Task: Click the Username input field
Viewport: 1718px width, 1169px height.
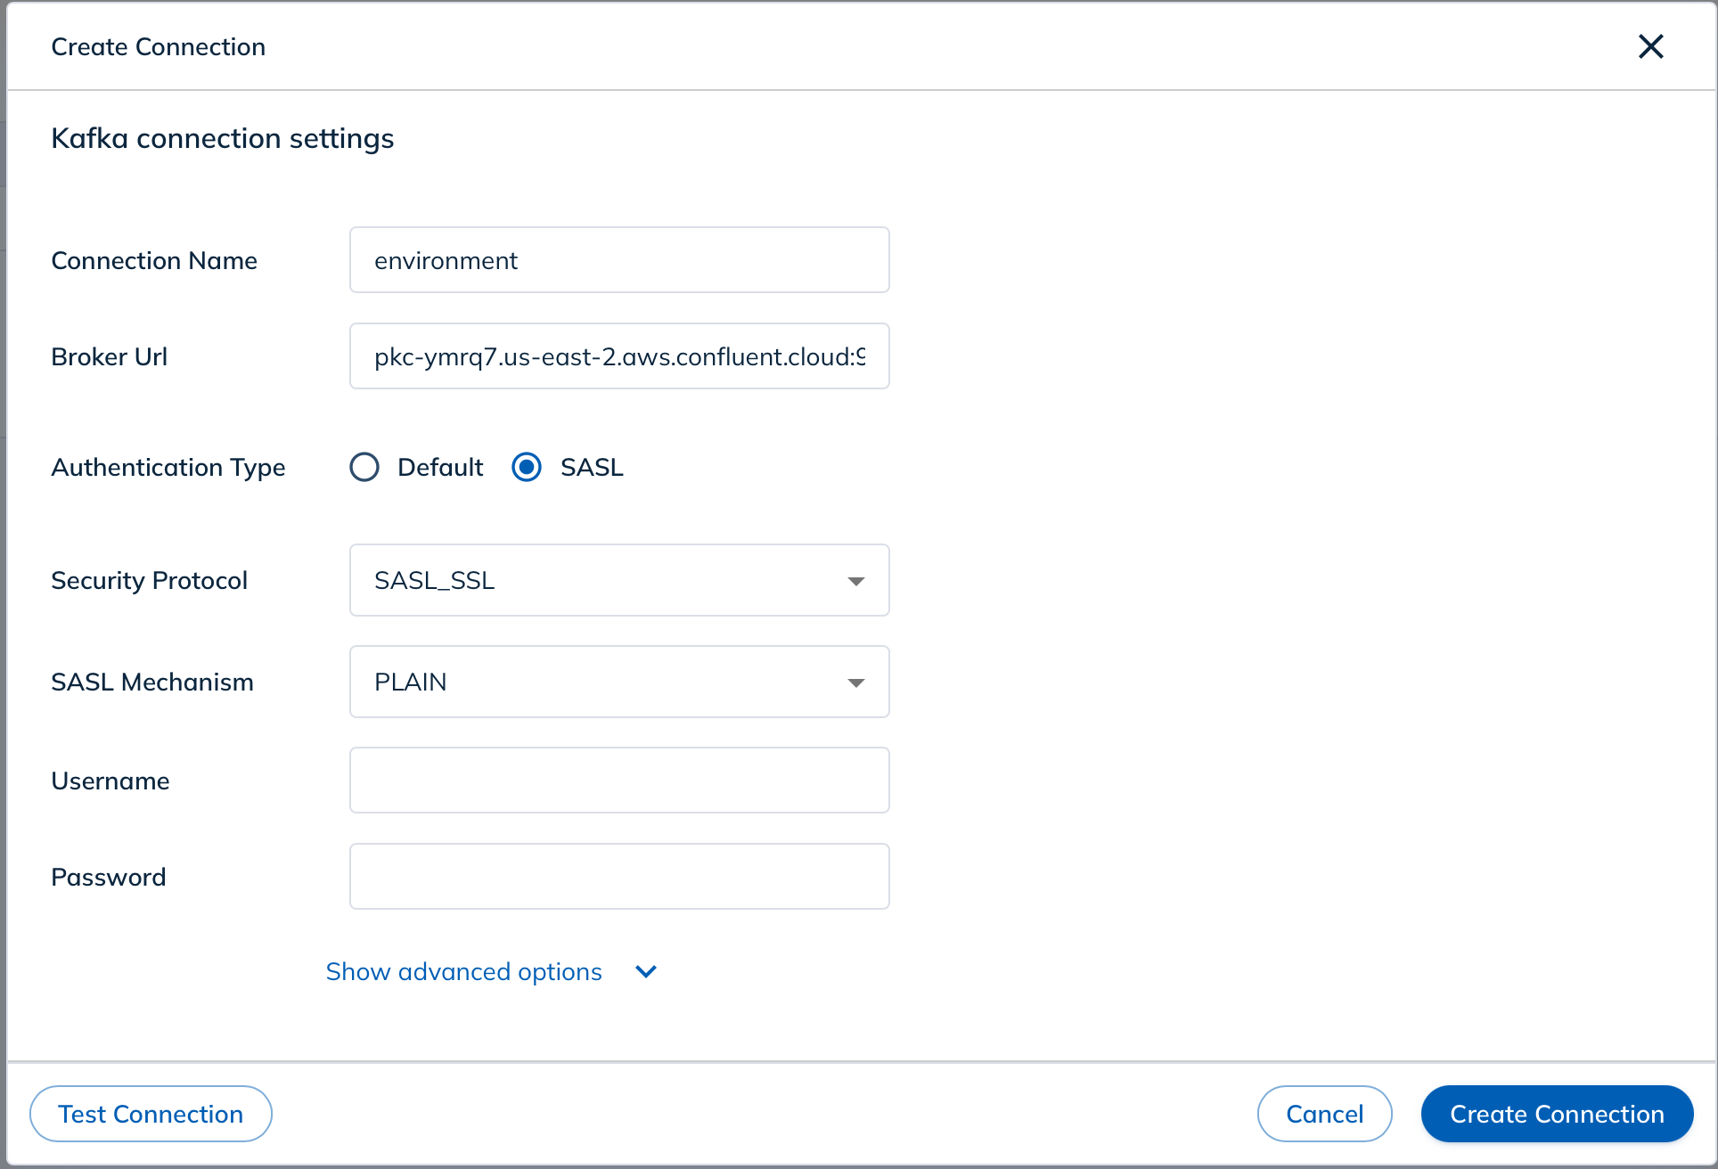Action: point(619,779)
